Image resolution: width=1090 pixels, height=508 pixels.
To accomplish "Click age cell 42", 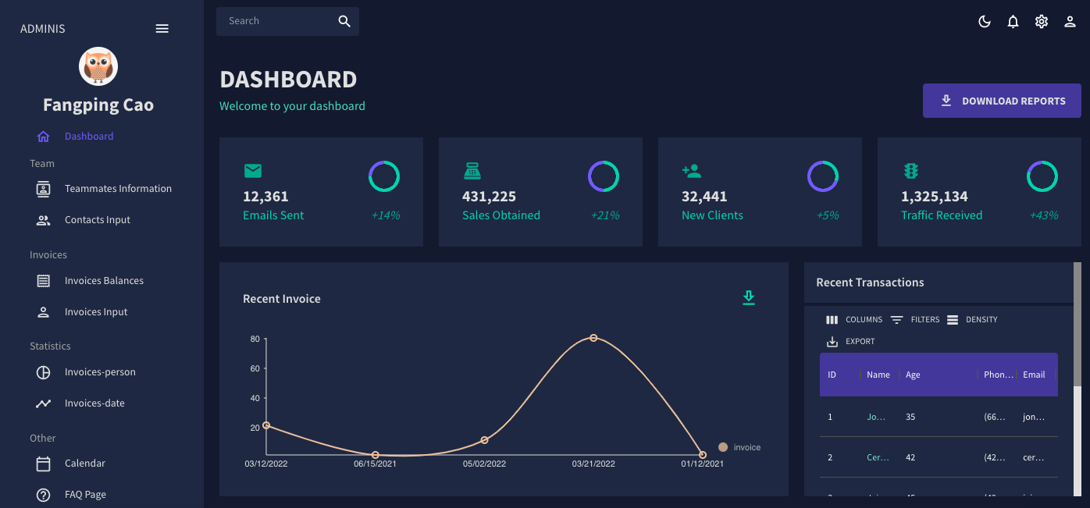I will (x=910, y=457).
